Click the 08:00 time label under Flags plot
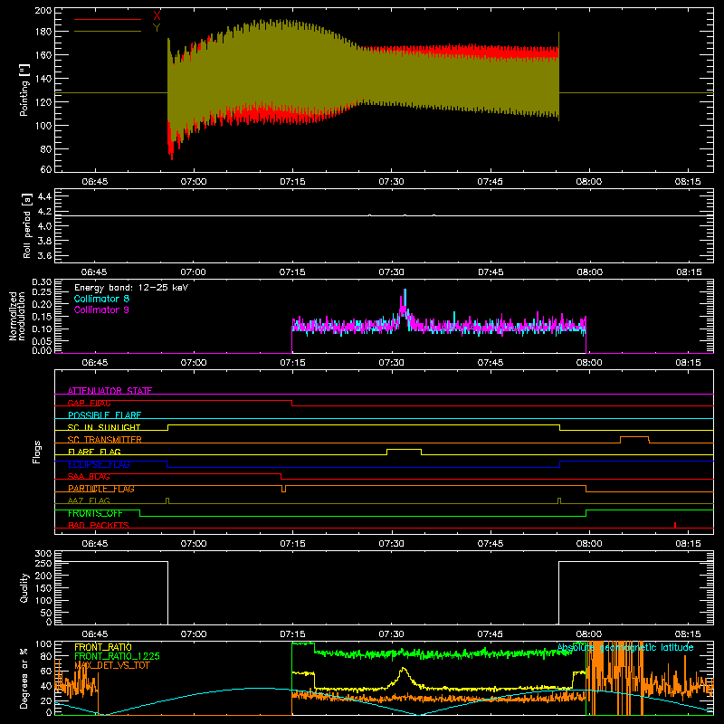This screenshot has width=724, height=724. click(x=589, y=544)
